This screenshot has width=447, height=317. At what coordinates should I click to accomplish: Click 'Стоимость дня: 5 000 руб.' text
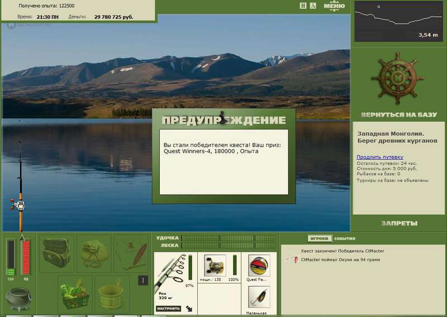tap(387, 169)
